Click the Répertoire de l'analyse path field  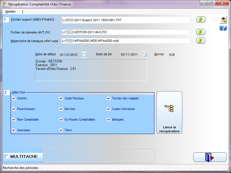point(126,41)
